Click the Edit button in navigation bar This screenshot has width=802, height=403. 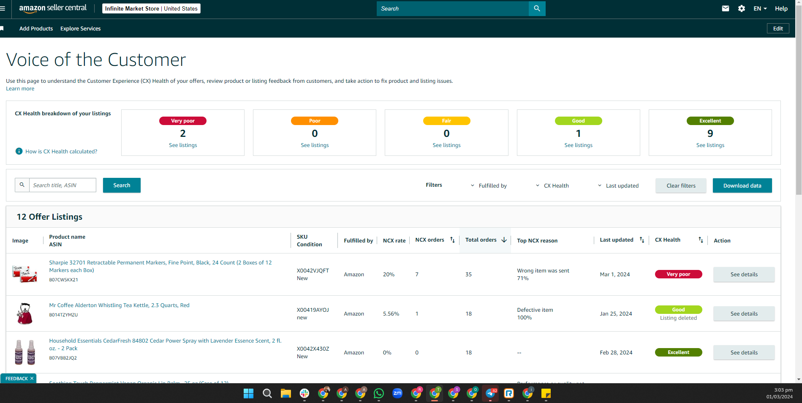[x=778, y=28]
